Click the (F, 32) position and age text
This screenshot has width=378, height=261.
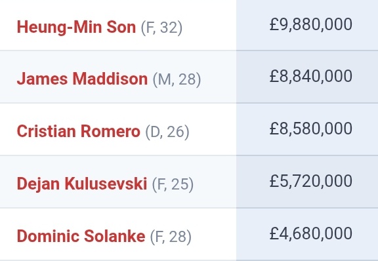[161, 28]
